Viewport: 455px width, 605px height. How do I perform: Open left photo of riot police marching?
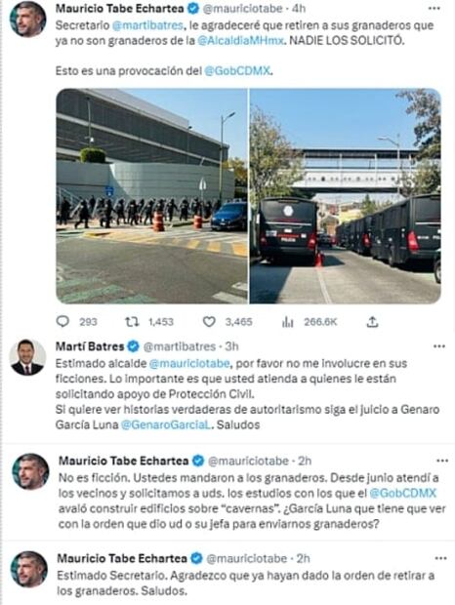pyautogui.click(x=152, y=196)
